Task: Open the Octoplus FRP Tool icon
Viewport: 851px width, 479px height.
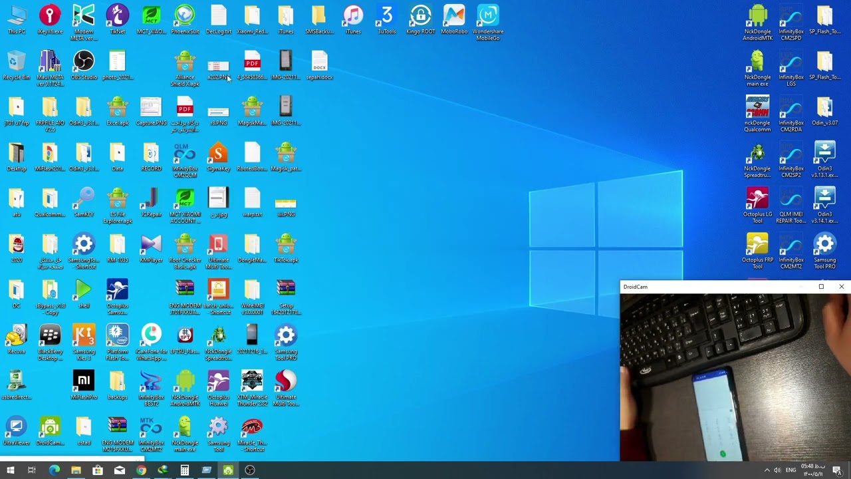Action: pos(757,252)
